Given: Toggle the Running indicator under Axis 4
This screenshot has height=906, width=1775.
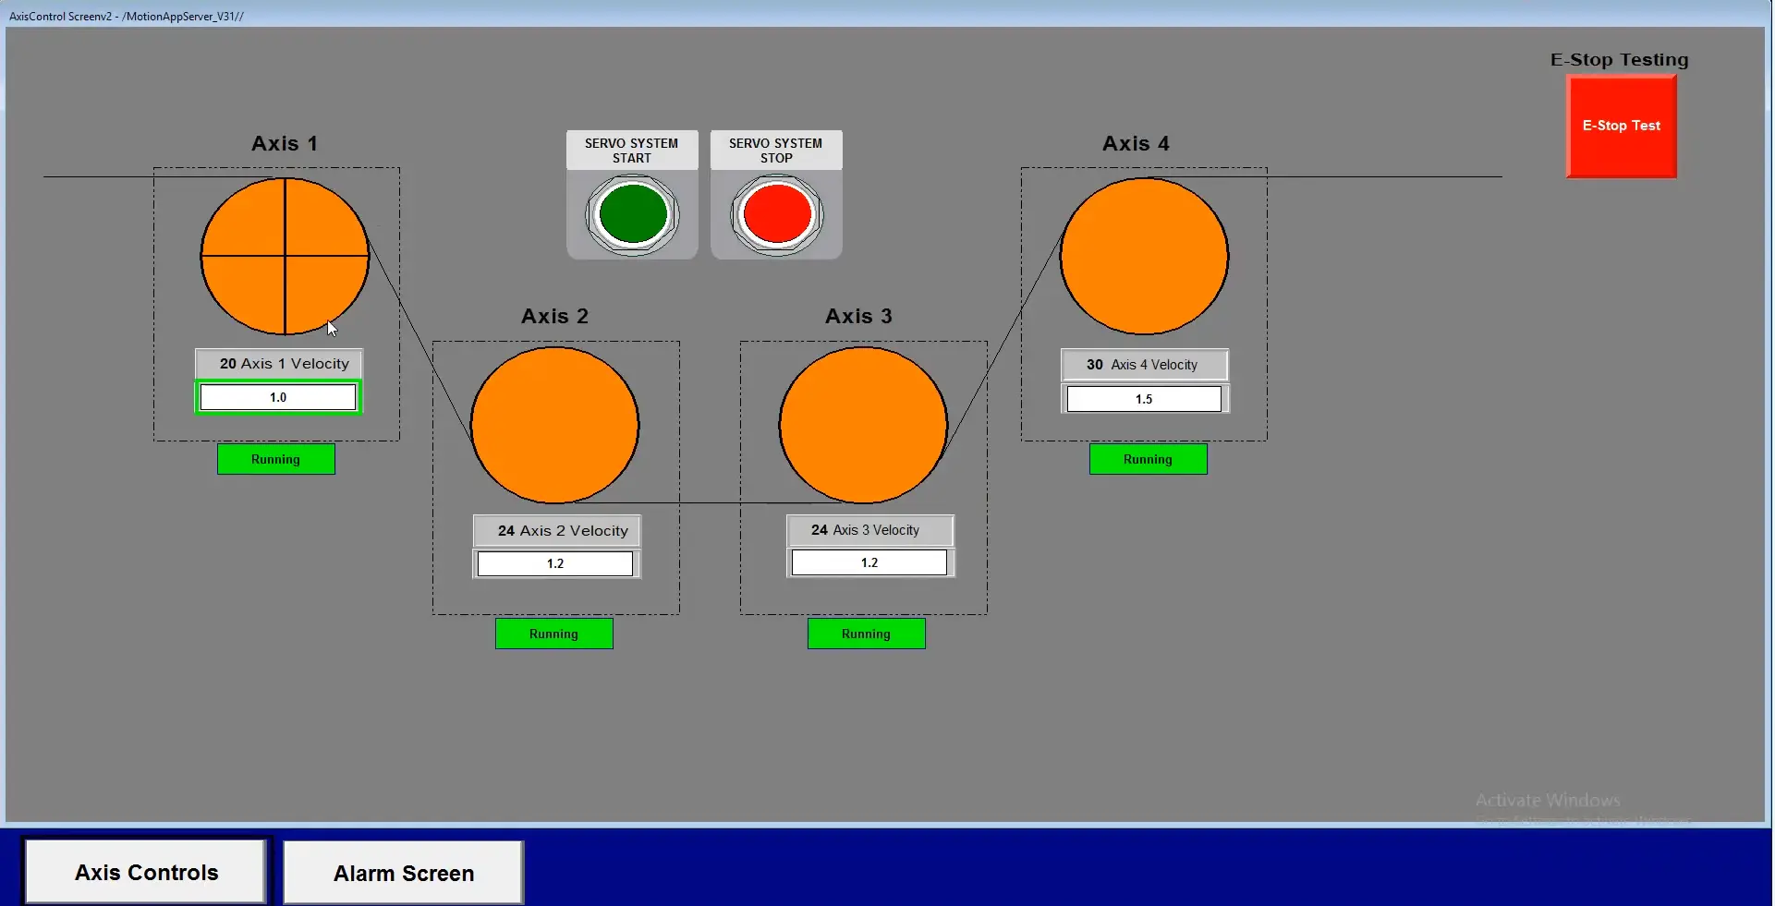Looking at the screenshot, I should pos(1148,458).
